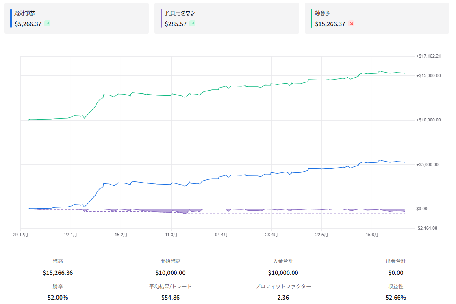456x304 pixels.
Task: Click the 勝率 value 52.00%
Action: pyautogui.click(x=58, y=298)
